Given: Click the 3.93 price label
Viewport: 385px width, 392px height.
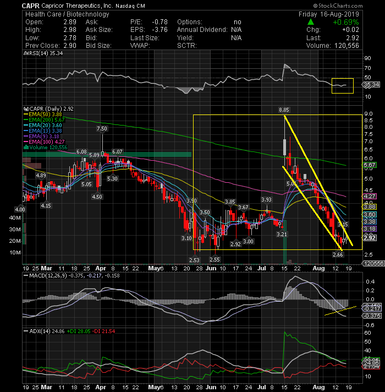Looking at the screenshot, I should [266, 199].
